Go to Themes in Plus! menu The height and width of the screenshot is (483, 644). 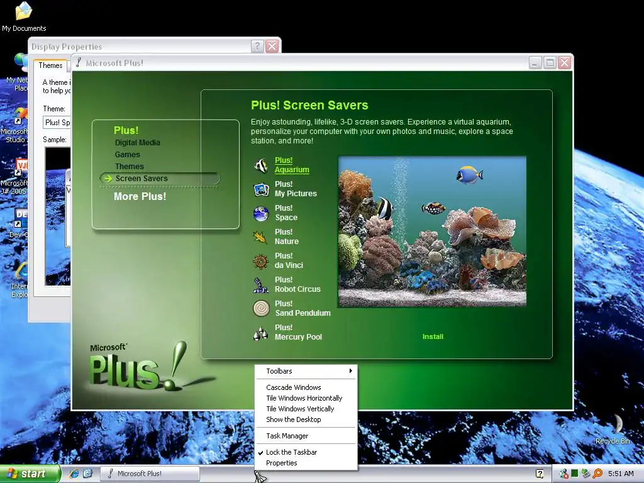(130, 166)
